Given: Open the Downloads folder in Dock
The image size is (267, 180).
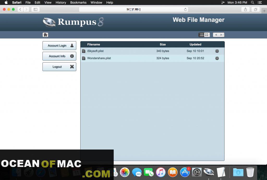Looking at the screenshot, I should pos(238,172).
